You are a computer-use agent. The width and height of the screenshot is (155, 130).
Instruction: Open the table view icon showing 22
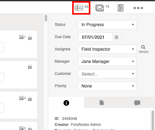tap(81, 8)
